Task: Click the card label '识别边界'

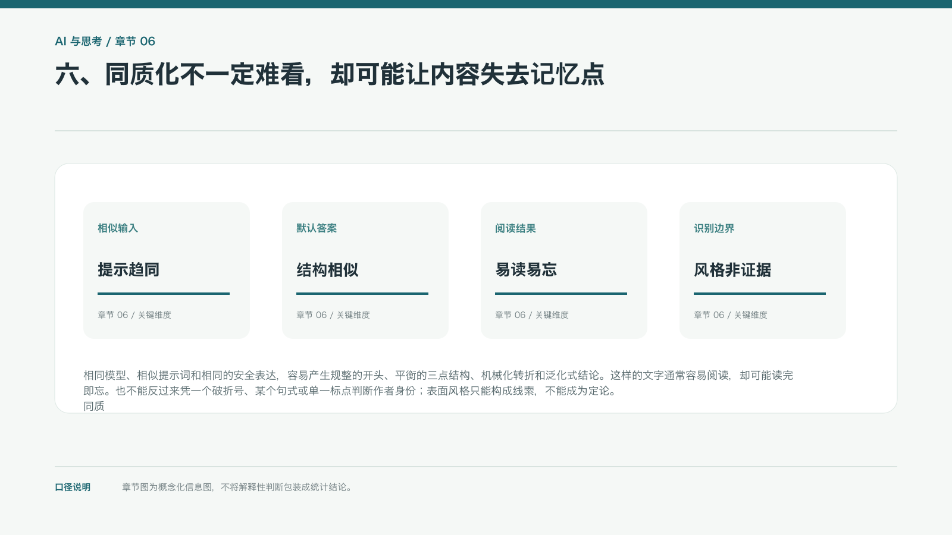Action: 714,228
